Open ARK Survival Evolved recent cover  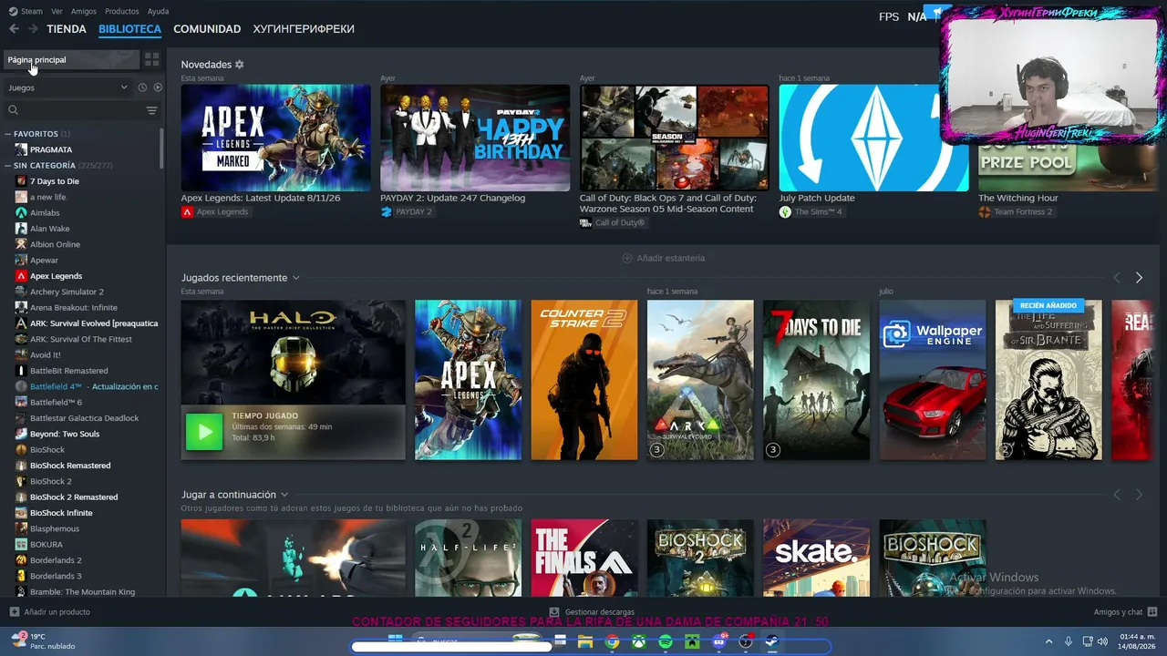tap(700, 380)
